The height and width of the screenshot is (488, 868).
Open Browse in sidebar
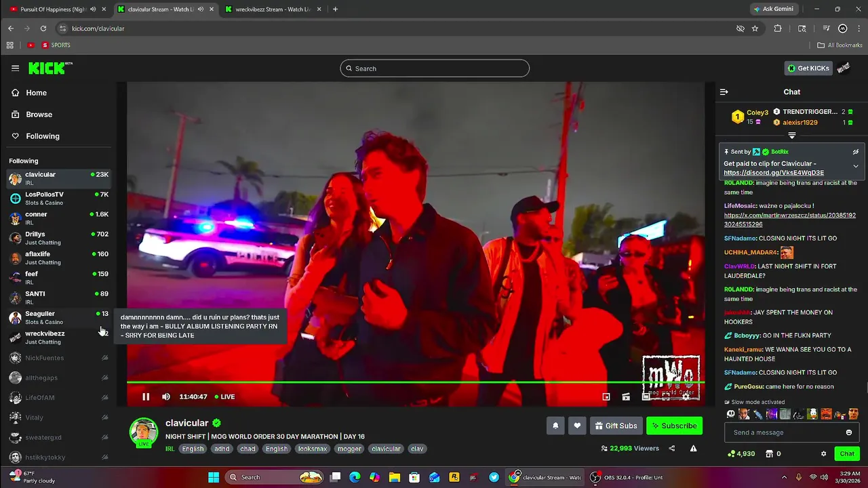(x=58, y=115)
